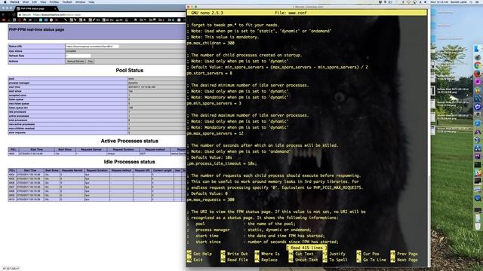Screen dimensions: 483x271
Task: Click the pm.start_servers = 8 line
Action: [210, 73]
